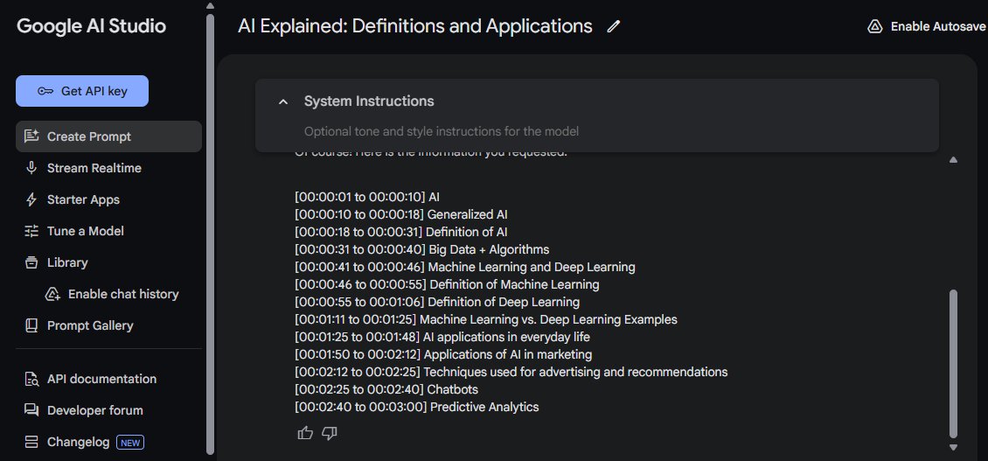Click the Library archive icon

[31, 262]
